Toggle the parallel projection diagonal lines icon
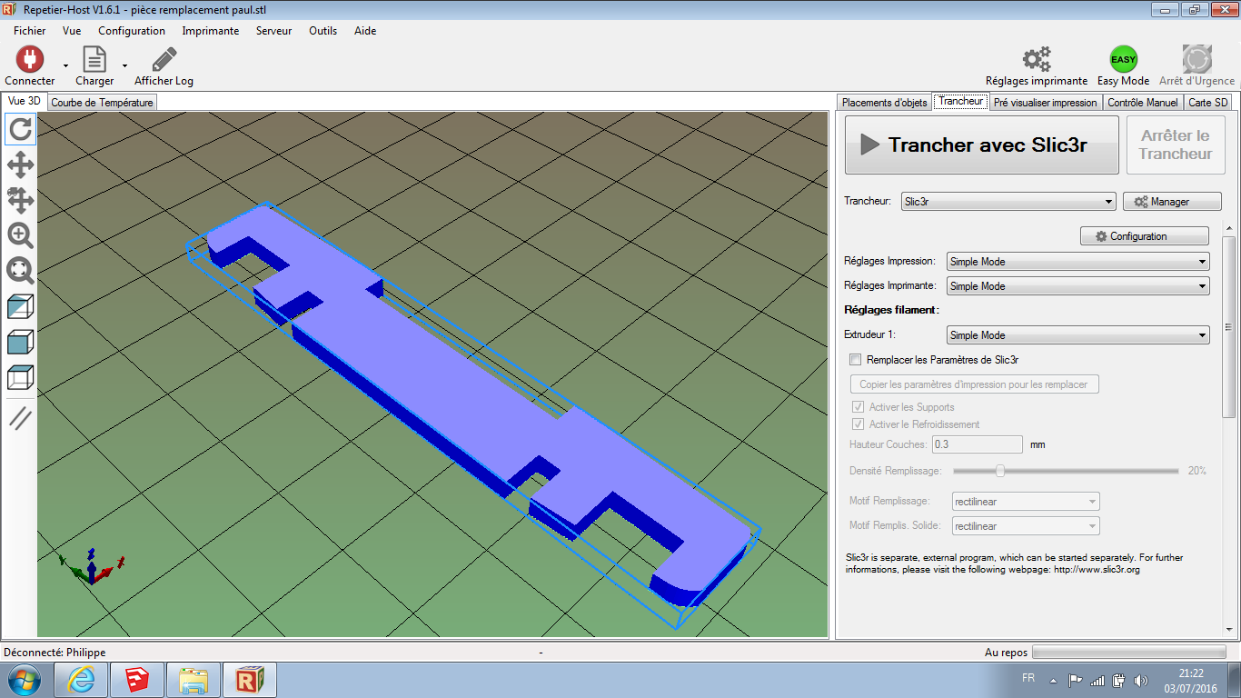Viewport: 1241px width, 698px height. (21, 418)
